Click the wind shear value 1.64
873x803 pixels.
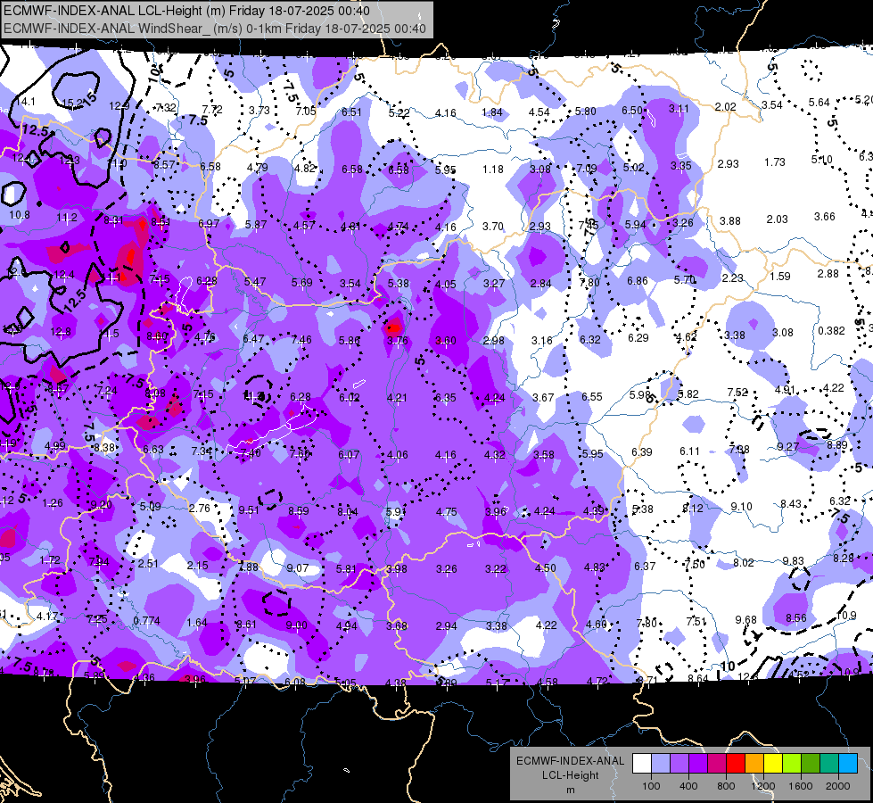click(x=196, y=623)
